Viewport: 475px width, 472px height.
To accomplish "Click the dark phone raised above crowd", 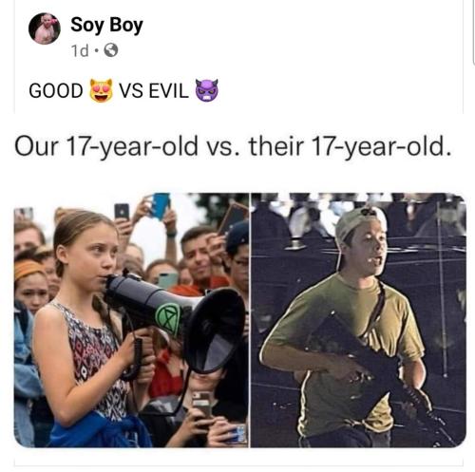I will [x=122, y=212].
